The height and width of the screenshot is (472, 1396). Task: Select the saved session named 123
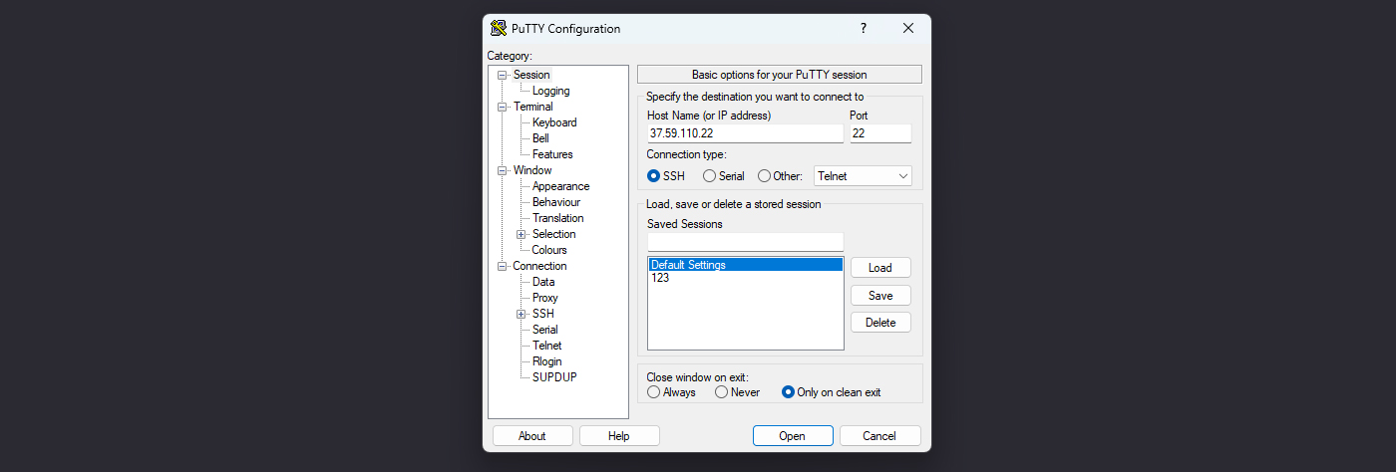[x=745, y=278]
